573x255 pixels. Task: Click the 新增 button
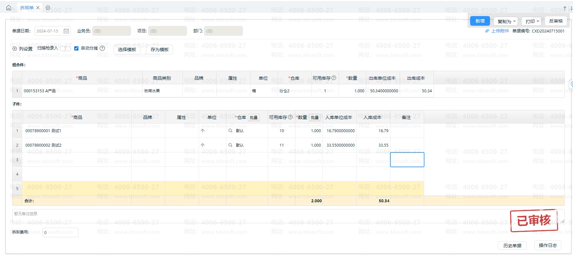[480, 21]
